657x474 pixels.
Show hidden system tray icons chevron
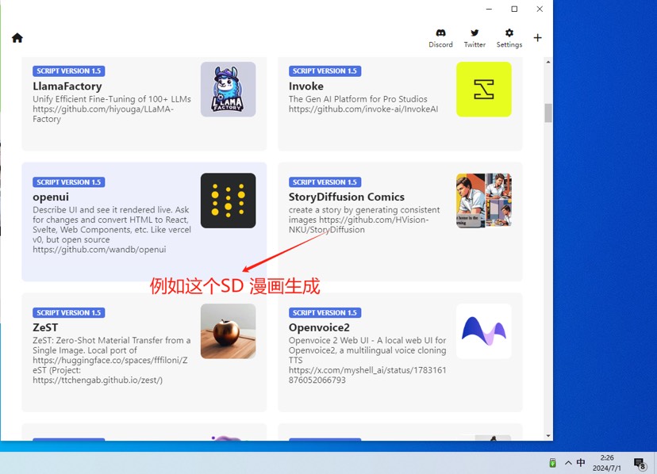pyautogui.click(x=568, y=463)
